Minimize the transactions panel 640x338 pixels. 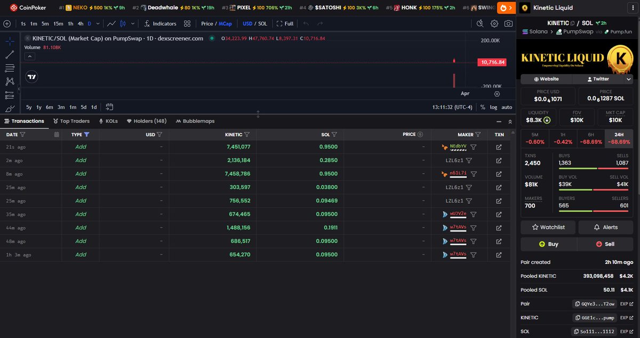pos(499,121)
